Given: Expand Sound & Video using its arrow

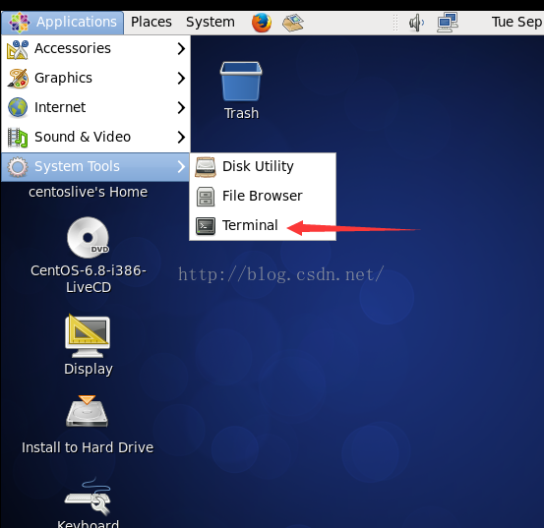Looking at the screenshot, I should click(x=181, y=138).
